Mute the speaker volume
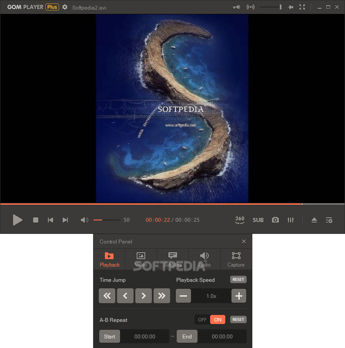This screenshot has height=348, width=345. pos(84,220)
